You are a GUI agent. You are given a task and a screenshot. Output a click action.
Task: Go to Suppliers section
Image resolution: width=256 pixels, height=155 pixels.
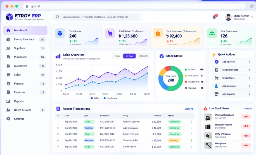pos(25,48)
